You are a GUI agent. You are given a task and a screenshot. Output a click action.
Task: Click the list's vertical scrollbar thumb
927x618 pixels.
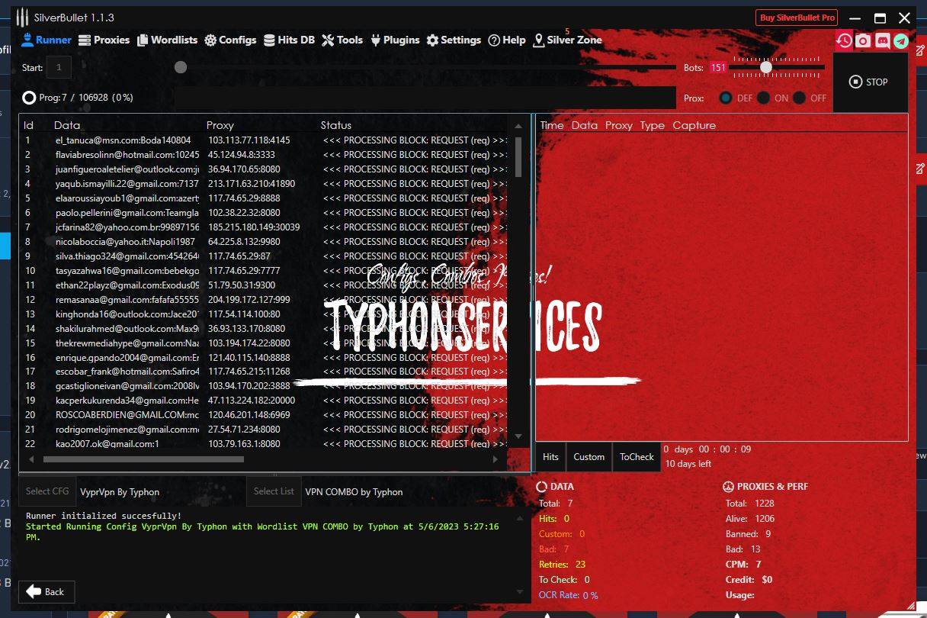(518, 157)
